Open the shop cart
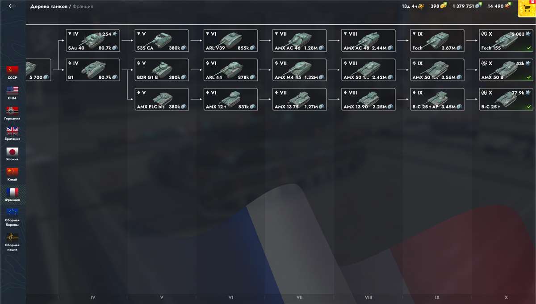Viewport: 536px width, 304px height. pos(527,8)
